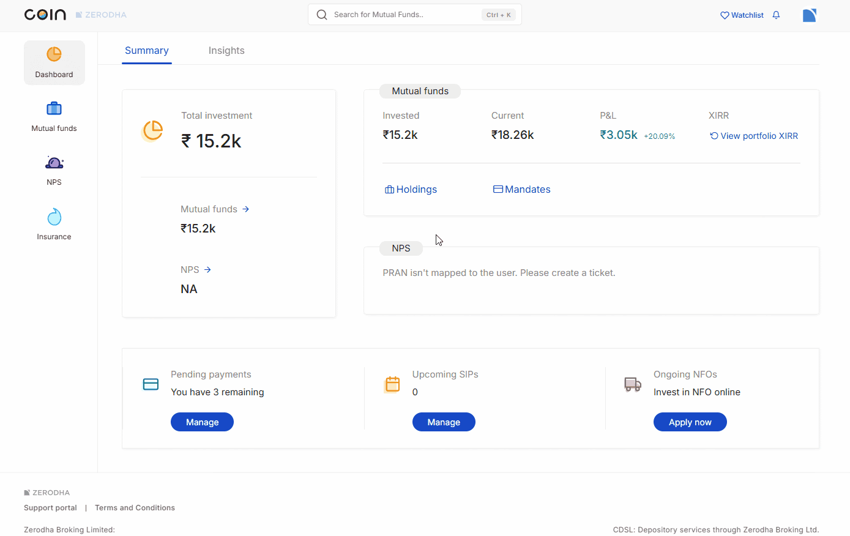The image size is (850, 536).
Task: Manage pending payments
Action: click(x=202, y=422)
